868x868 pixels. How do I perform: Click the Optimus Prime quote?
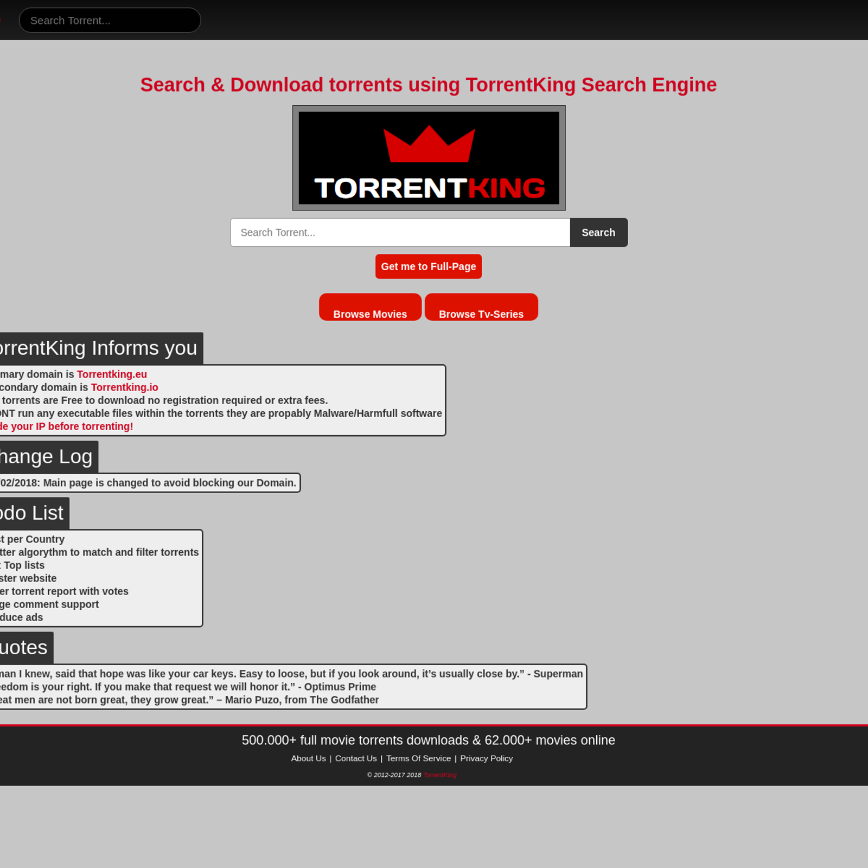click(188, 687)
